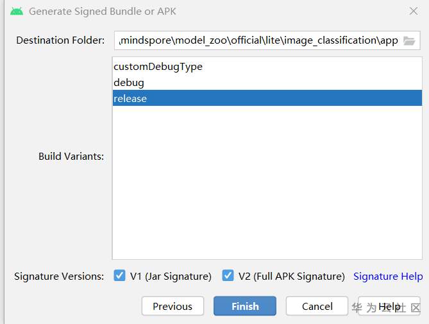Open Help for this dialog

tap(389, 306)
